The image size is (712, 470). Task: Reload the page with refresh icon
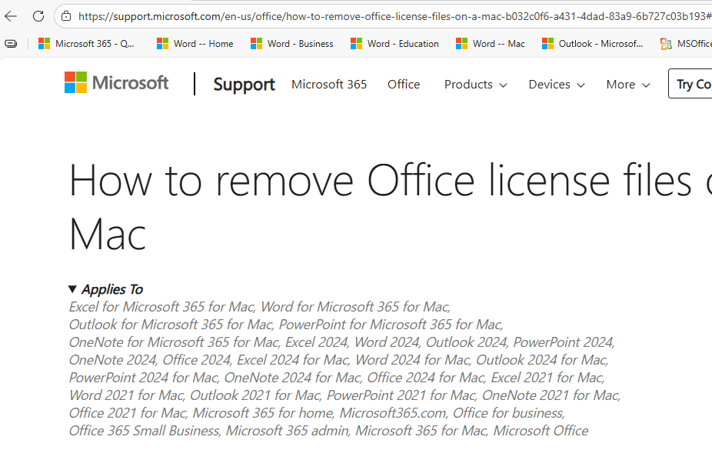pyautogui.click(x=38, y=16)
